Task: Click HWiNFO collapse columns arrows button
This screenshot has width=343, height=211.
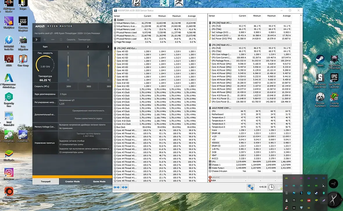Action: pos(125,187)
